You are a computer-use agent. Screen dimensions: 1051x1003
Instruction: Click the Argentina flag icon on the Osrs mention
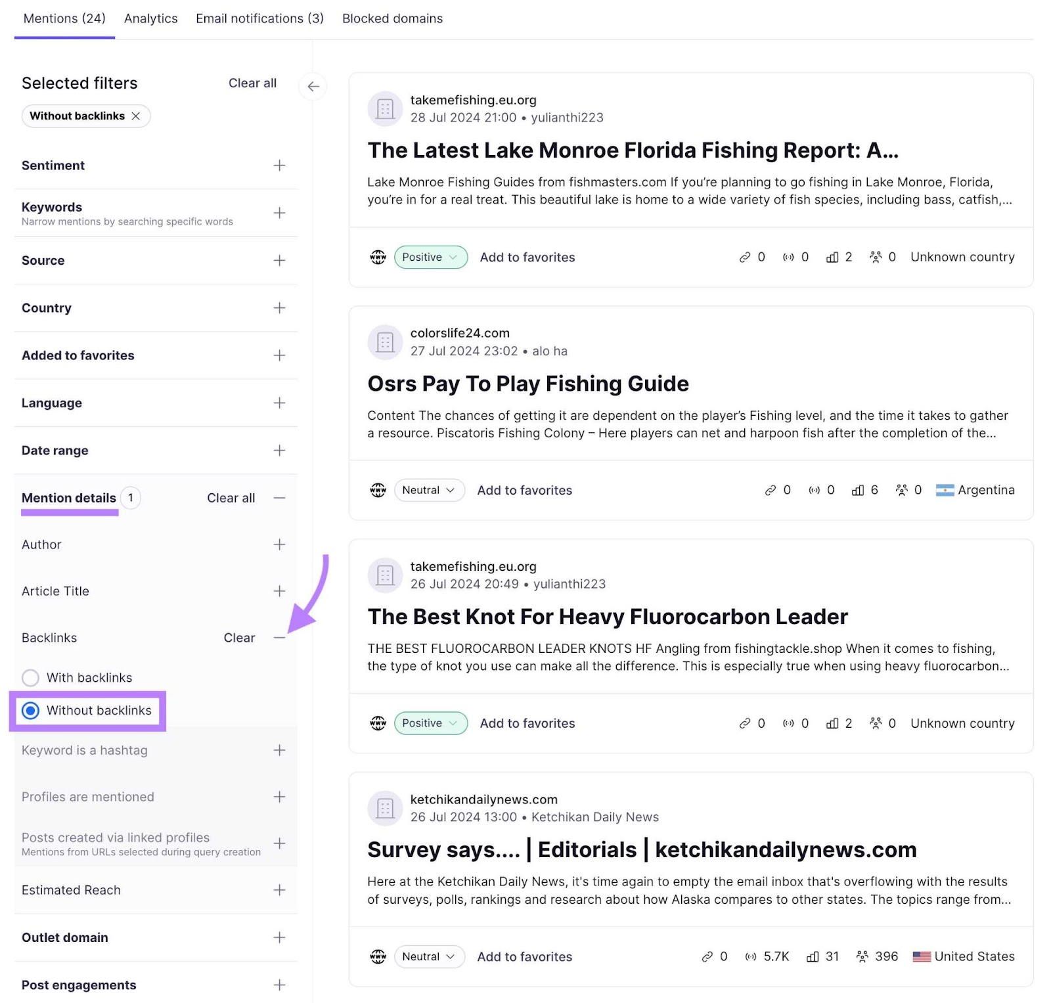point(945,490)
